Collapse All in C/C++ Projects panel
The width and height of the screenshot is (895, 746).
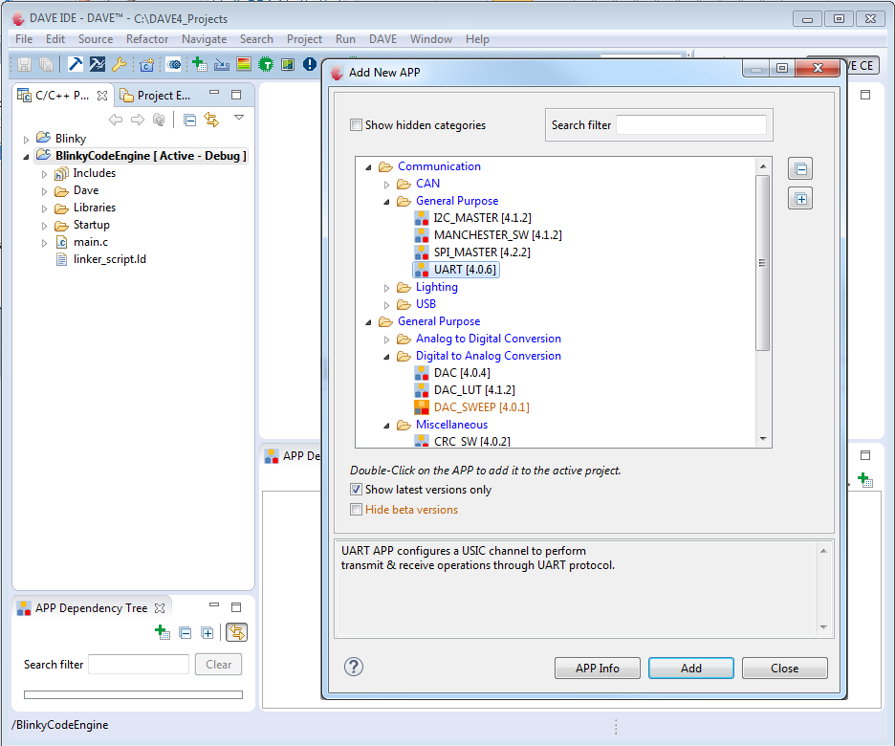189,120
